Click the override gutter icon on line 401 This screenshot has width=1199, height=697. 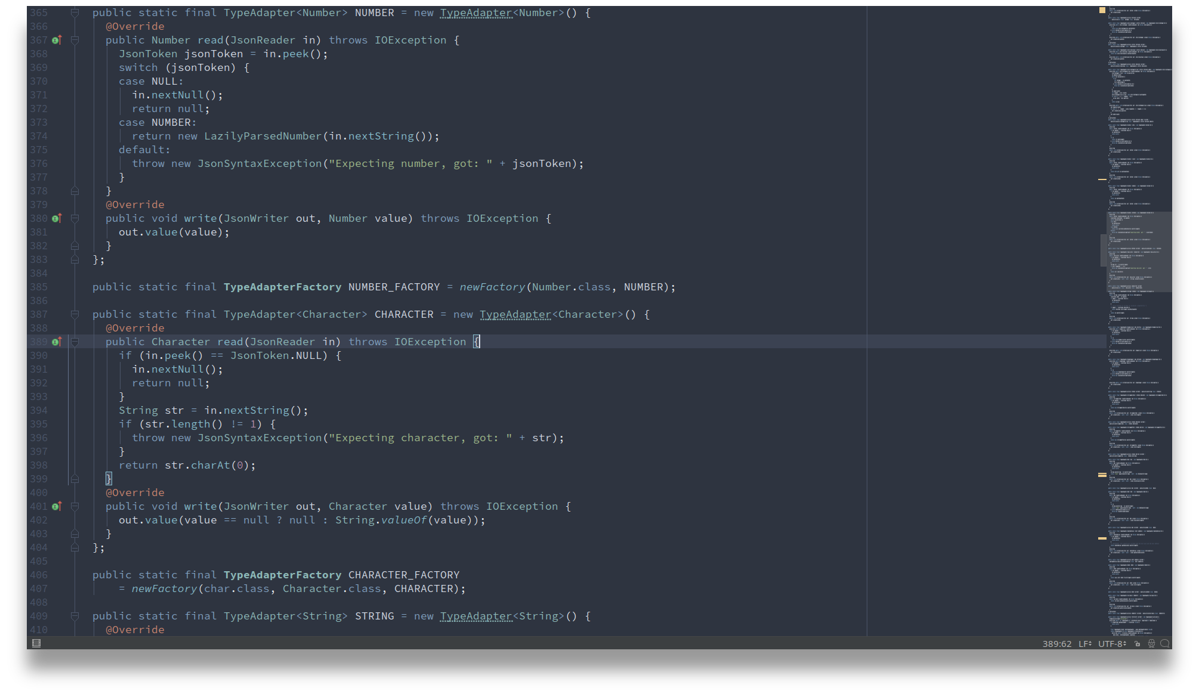click(x=57, y=506)
